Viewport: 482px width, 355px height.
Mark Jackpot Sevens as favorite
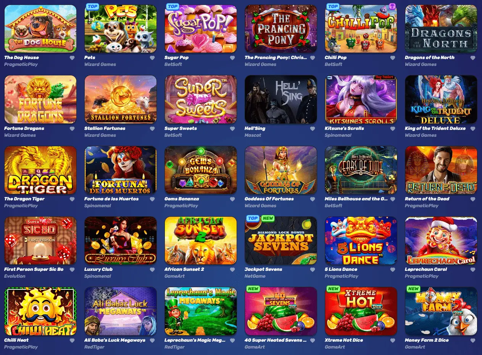313,270
